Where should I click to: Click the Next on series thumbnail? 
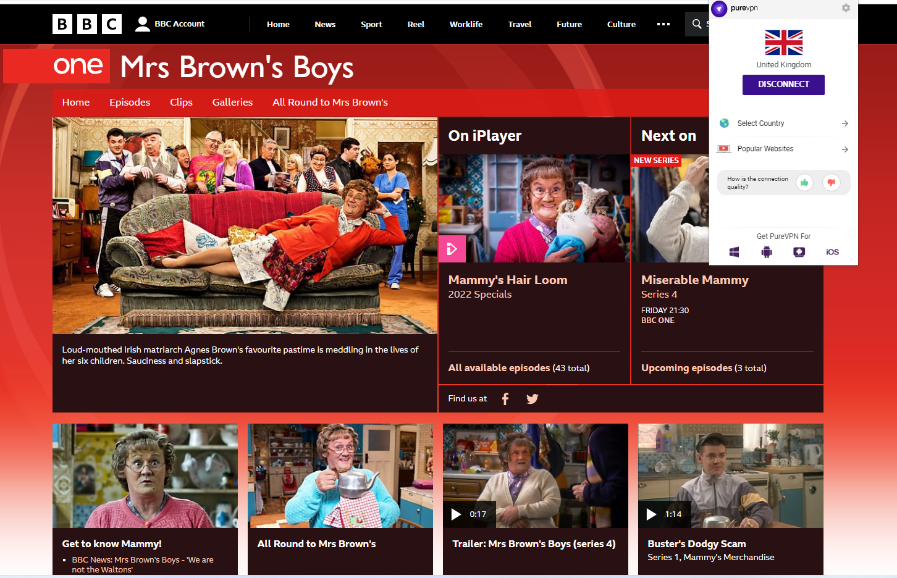(670, 208)
